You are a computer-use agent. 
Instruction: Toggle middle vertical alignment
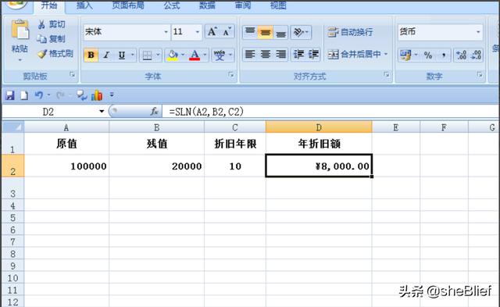click(266, 32)
